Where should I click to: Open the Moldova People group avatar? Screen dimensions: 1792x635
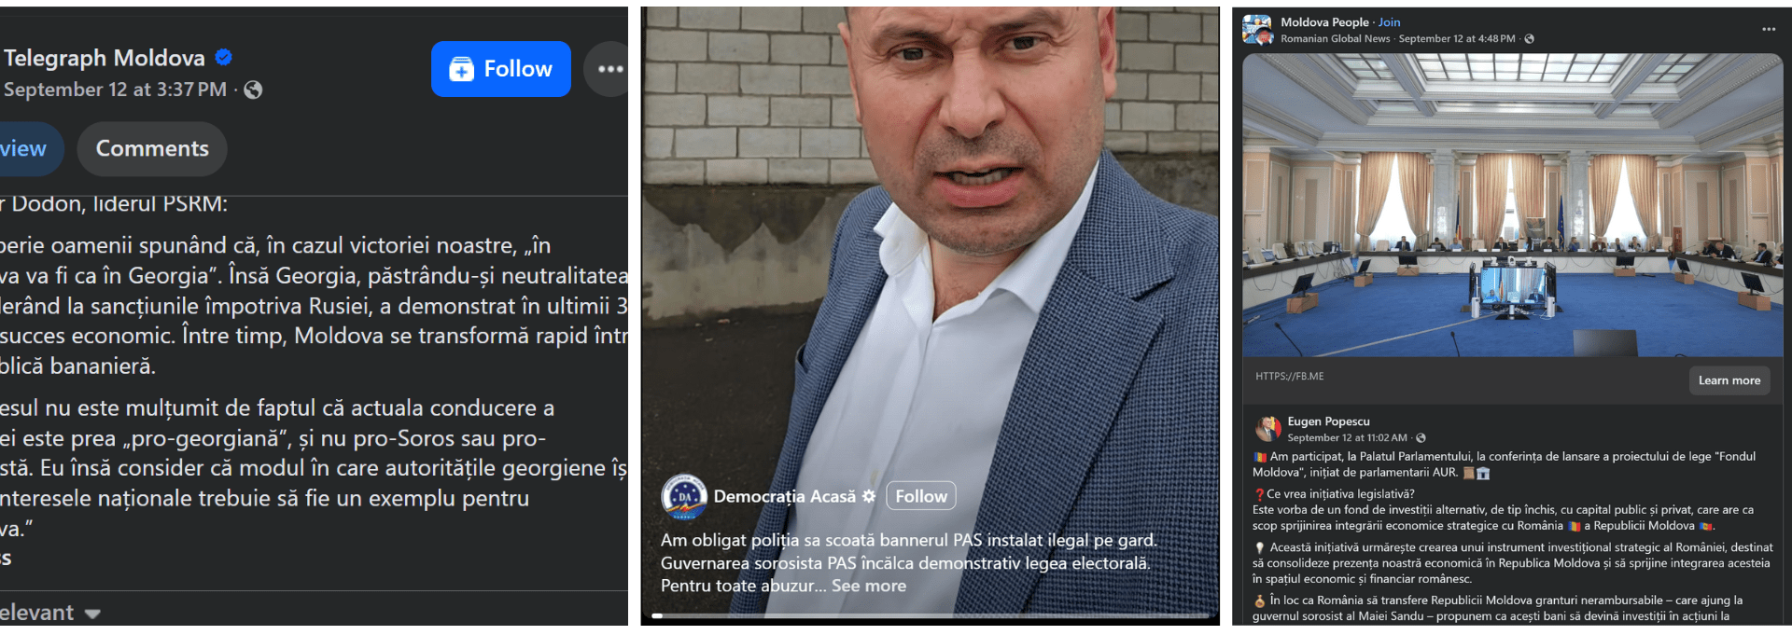tap(1258, 30)
